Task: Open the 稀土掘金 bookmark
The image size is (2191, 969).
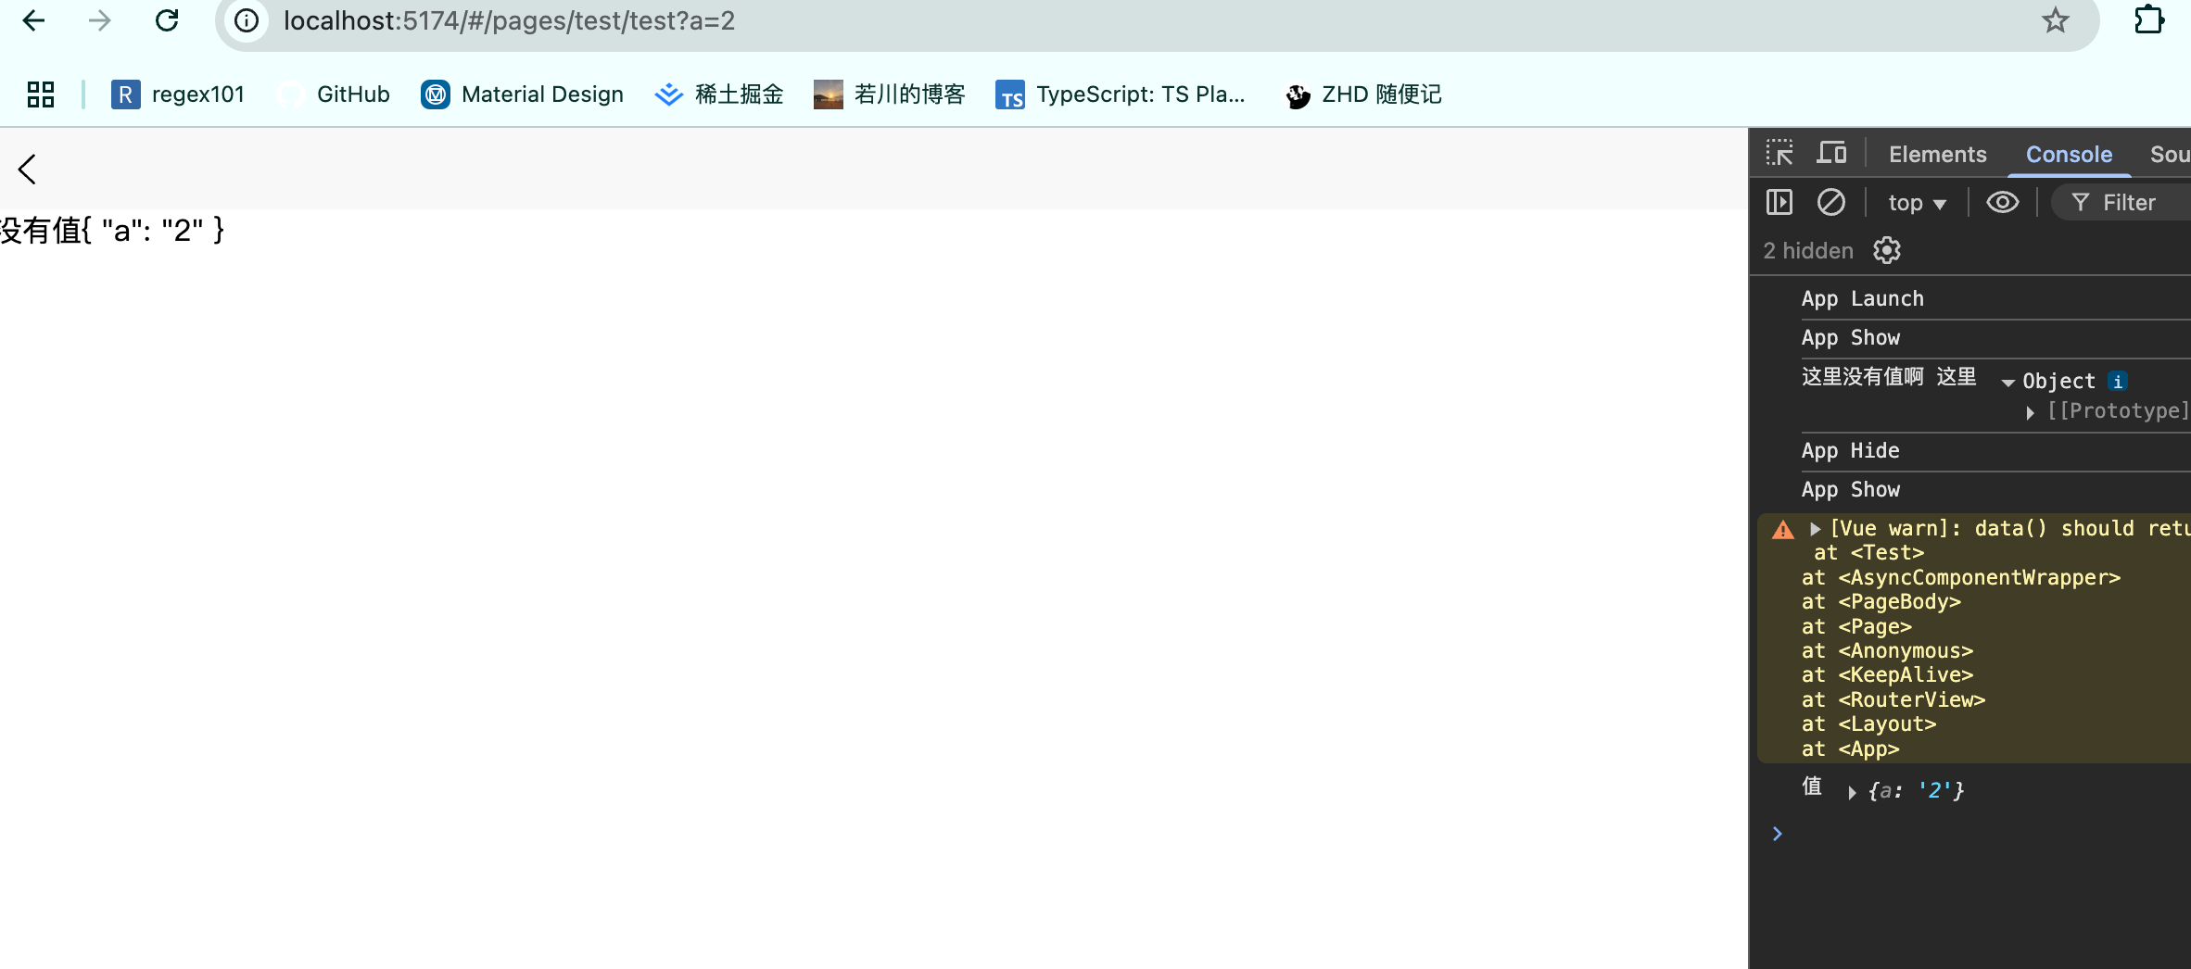Action: tap(718, 94)
